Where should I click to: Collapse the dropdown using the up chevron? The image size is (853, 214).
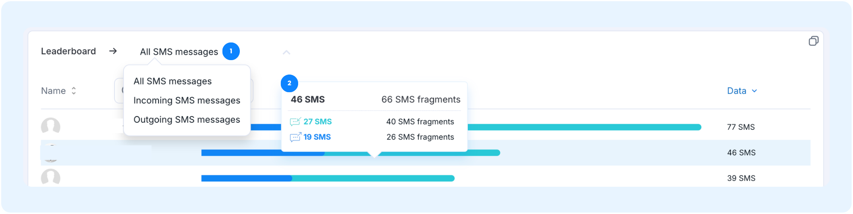tap(286, 52)
